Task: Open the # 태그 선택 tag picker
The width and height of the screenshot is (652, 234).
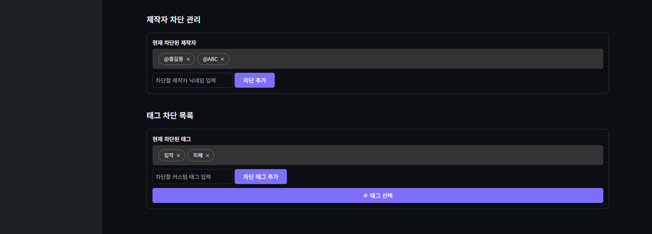Action: point(377,195)
